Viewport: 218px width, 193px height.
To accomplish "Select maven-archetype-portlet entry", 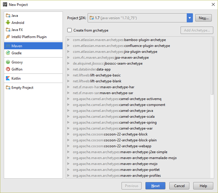I will pyautogui.click(x=116, y=170).
